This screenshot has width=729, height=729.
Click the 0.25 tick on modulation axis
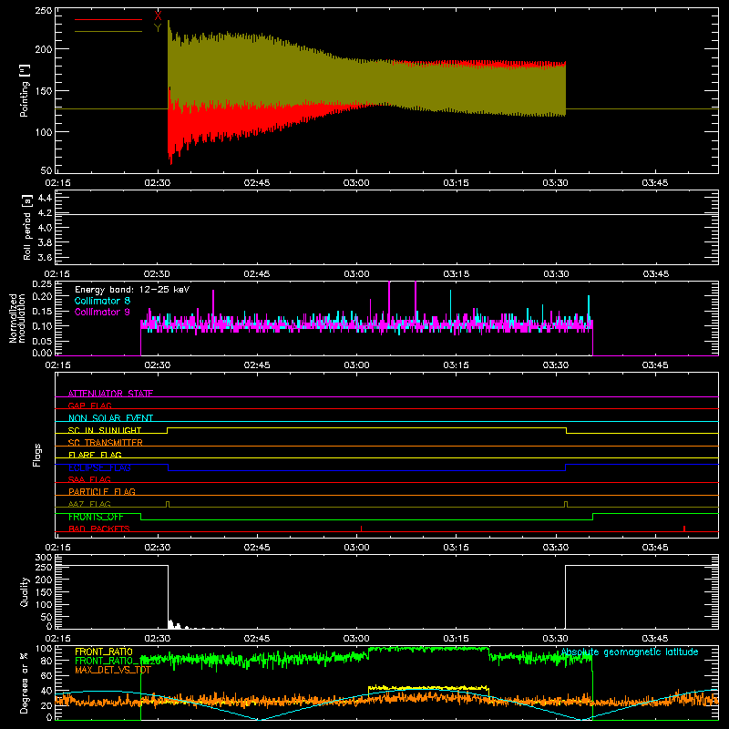(42, 283)
